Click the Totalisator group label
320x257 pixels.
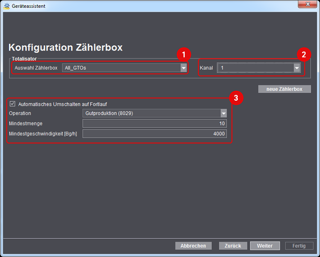(x=24, y=58)
